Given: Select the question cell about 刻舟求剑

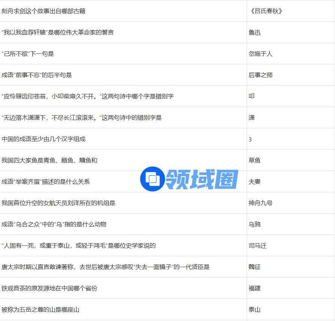Looking at the screenshot, I should [x=43, y=11].
